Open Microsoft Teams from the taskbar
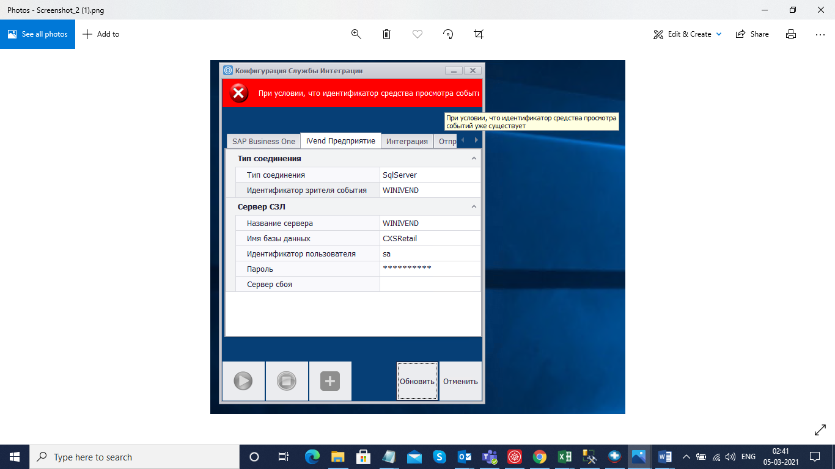The image size is (835, 469). click(x=489, y=457)
